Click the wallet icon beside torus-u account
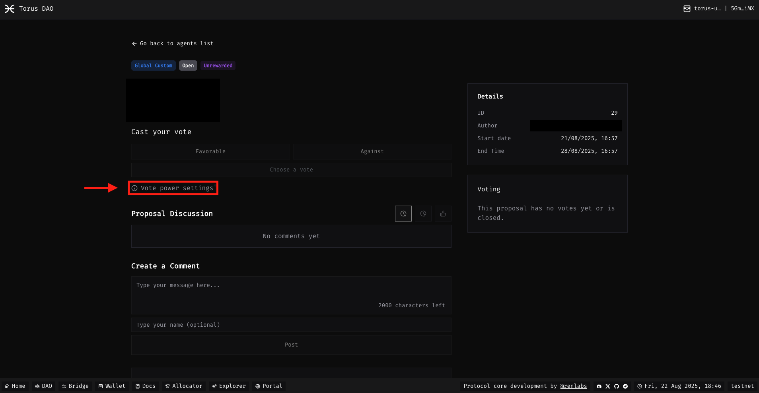 [686, 8]
